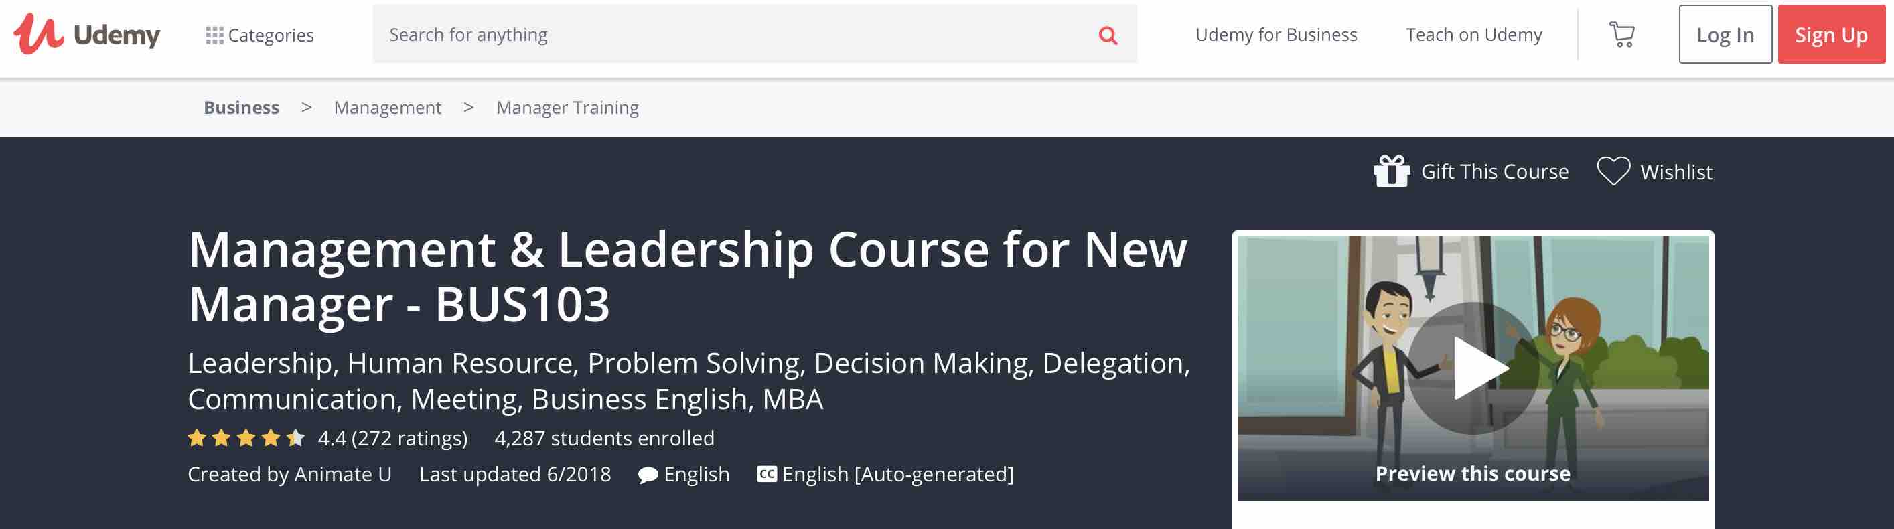Click the star rating icons
This screenshot has height=529, width=1894.
[246, 438]
